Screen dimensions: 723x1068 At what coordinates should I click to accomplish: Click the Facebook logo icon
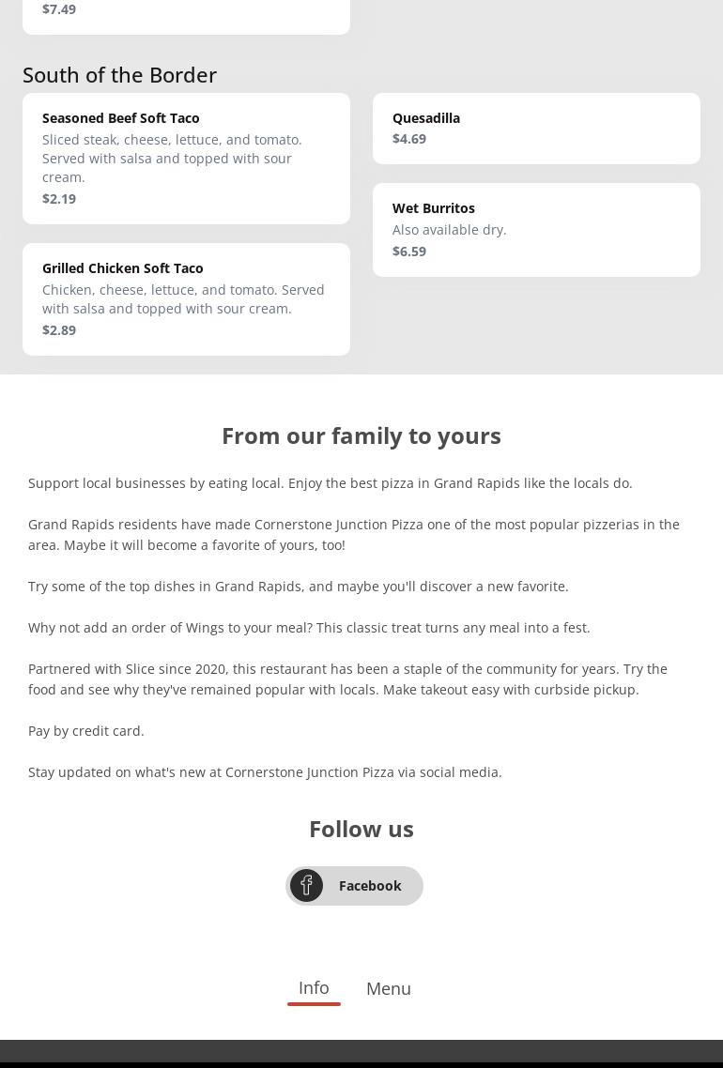tap(306, 886)
